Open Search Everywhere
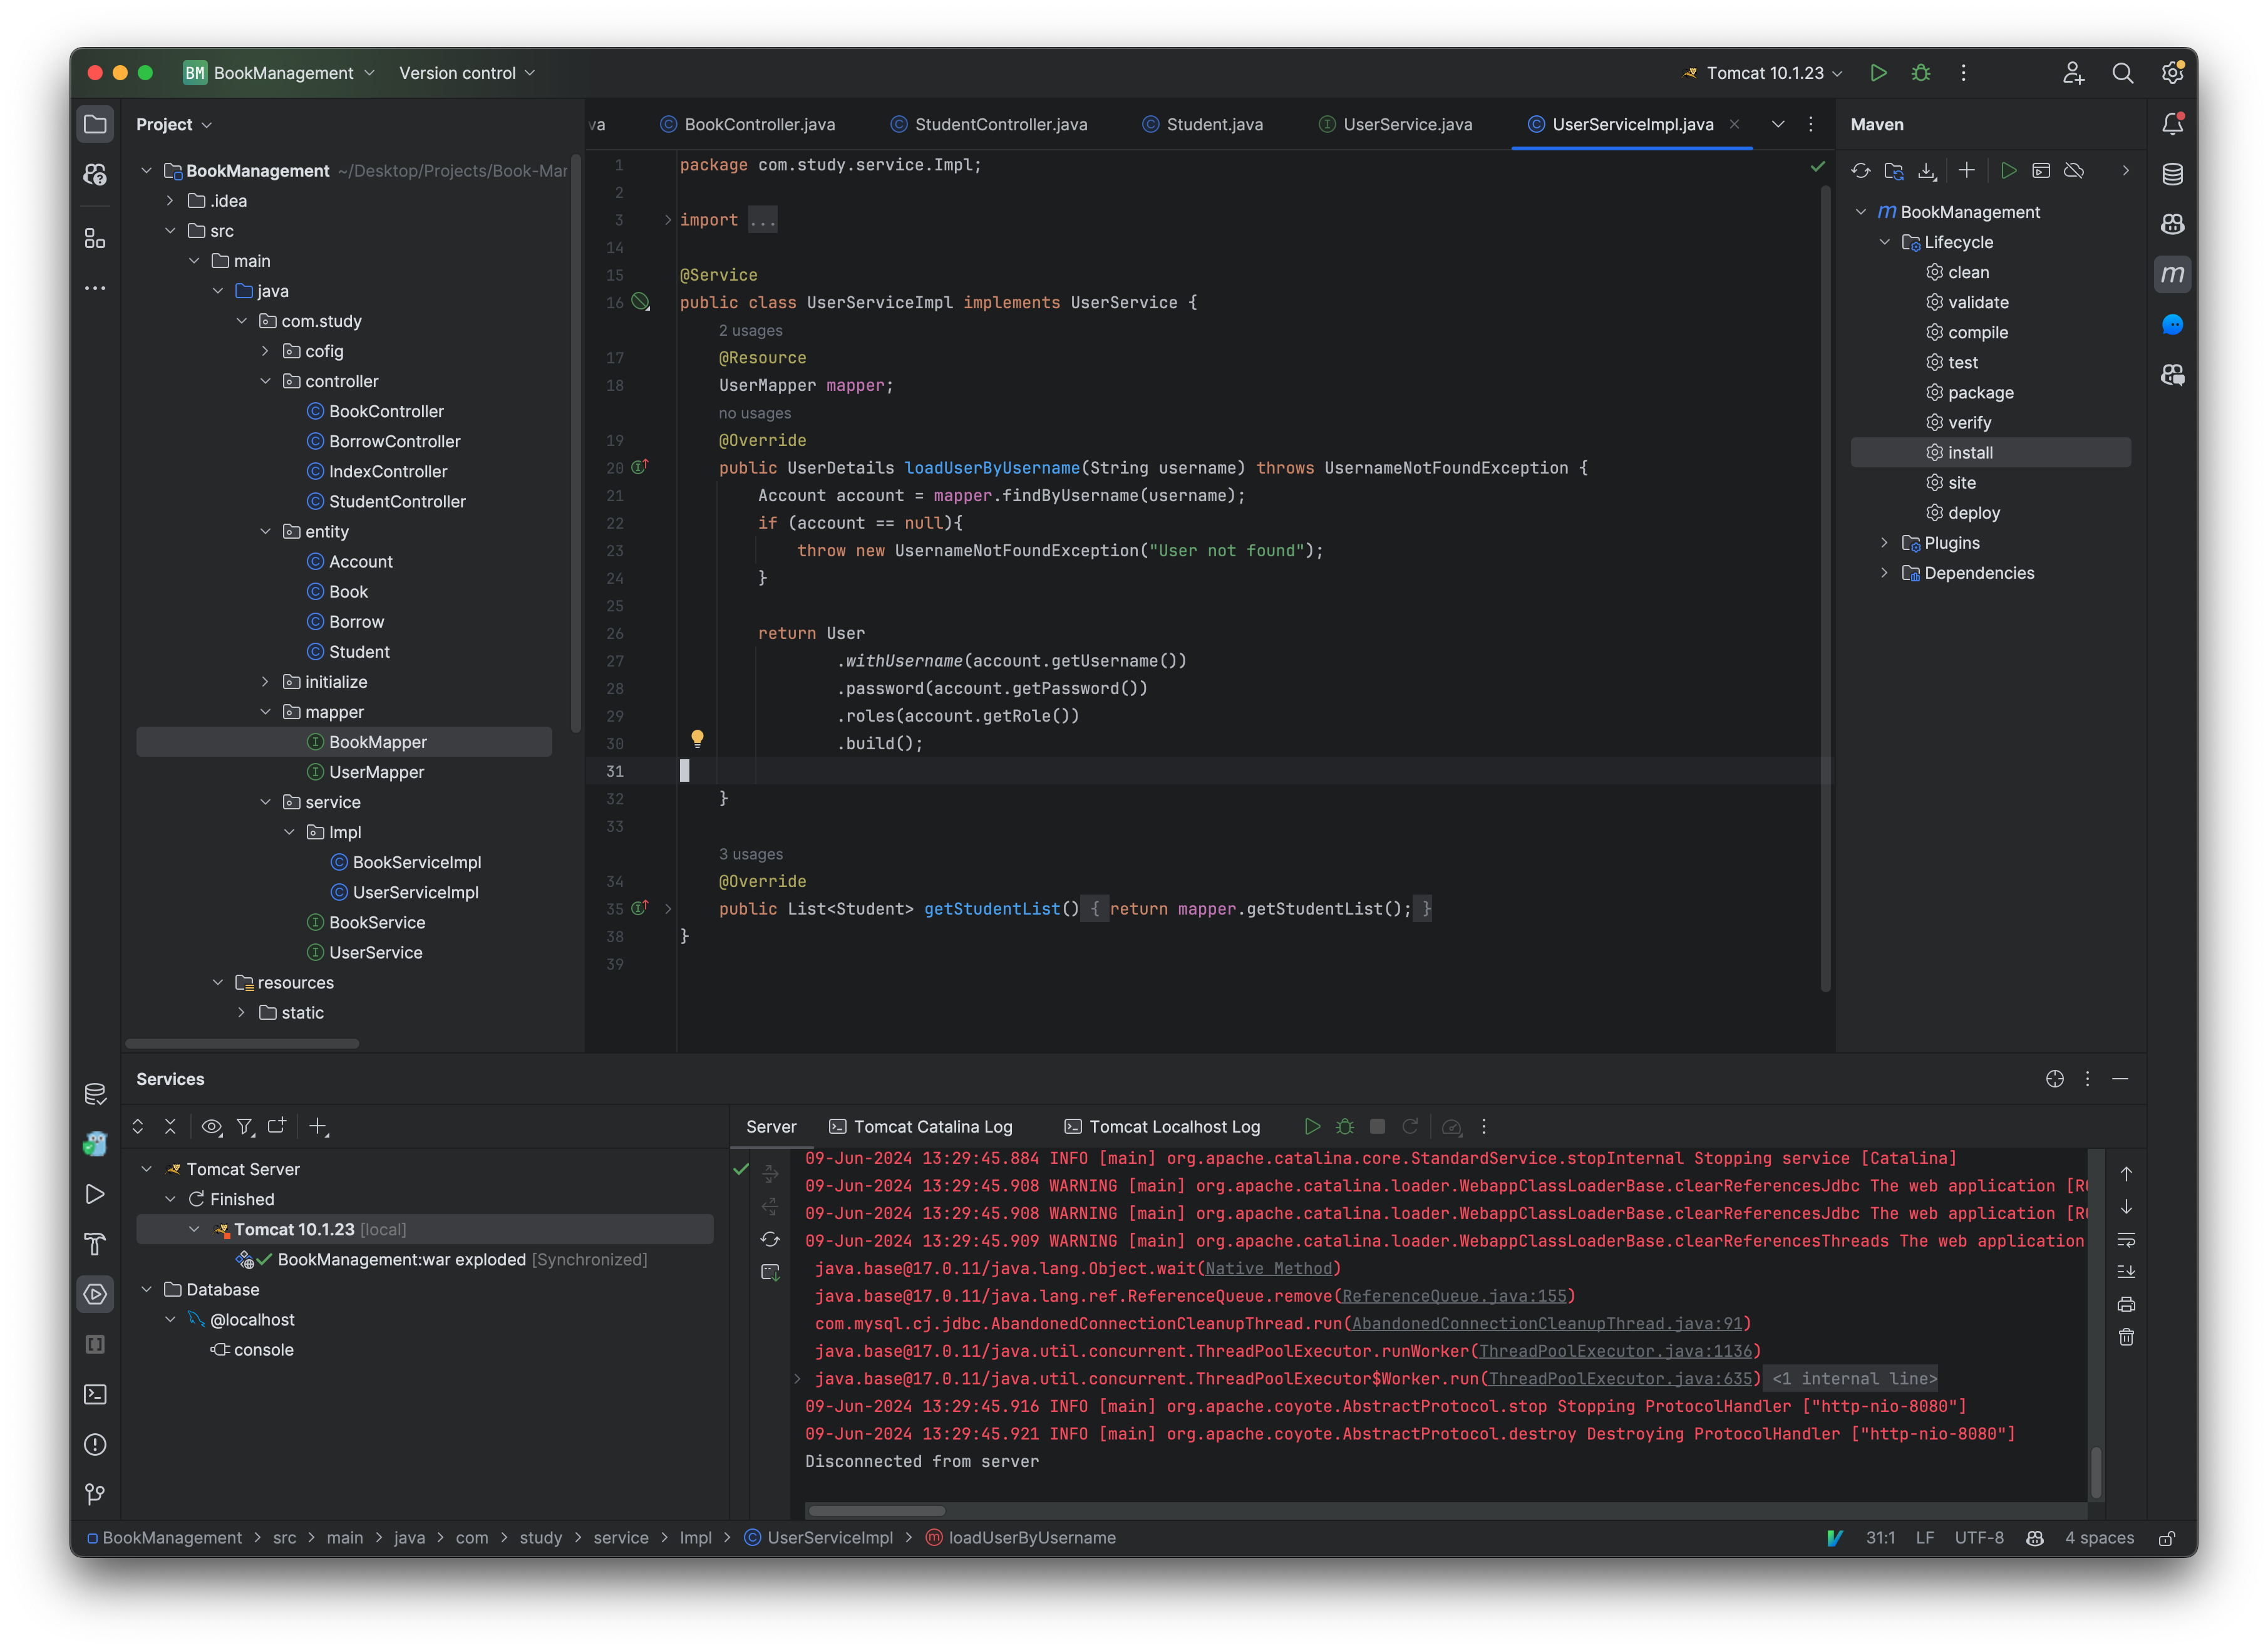The image size is (2268, 1650). pos(2123,72)
